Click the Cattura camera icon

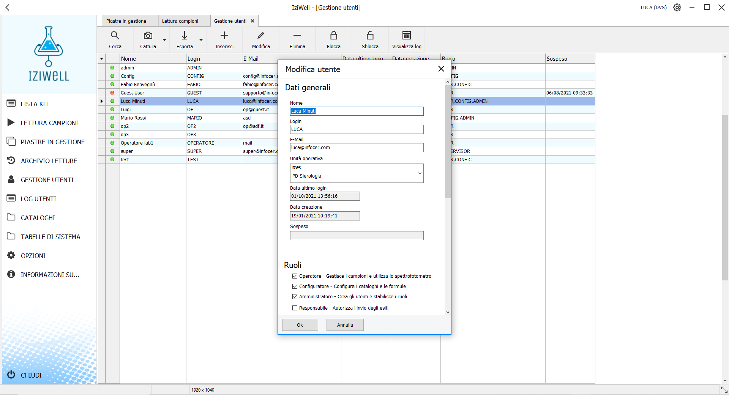[x=148, y=36]
